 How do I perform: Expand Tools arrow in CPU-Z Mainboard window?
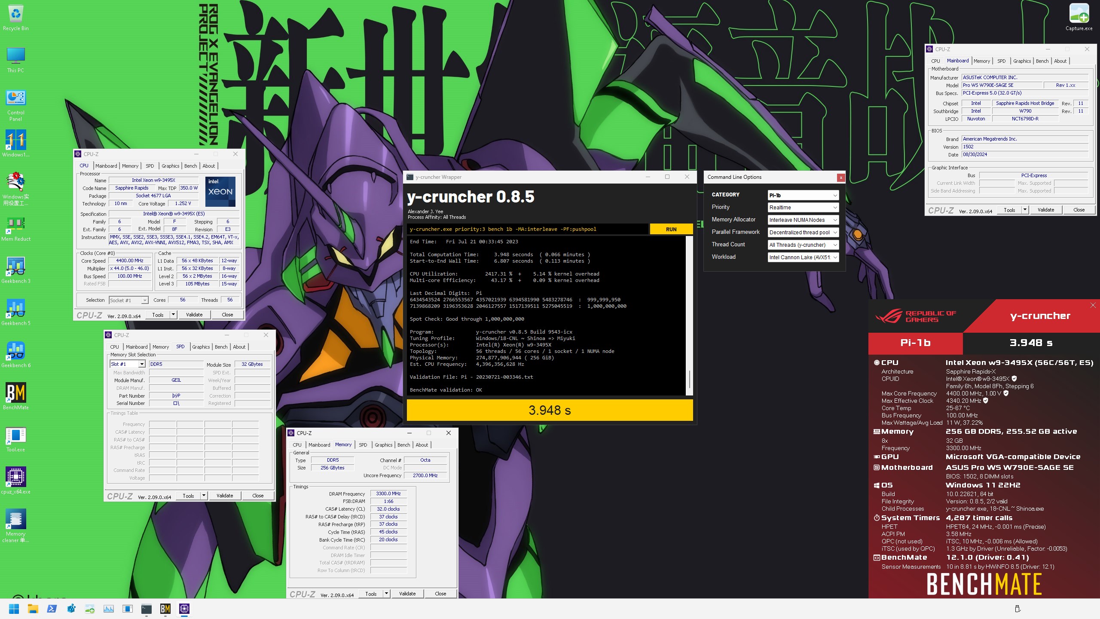1025,210
